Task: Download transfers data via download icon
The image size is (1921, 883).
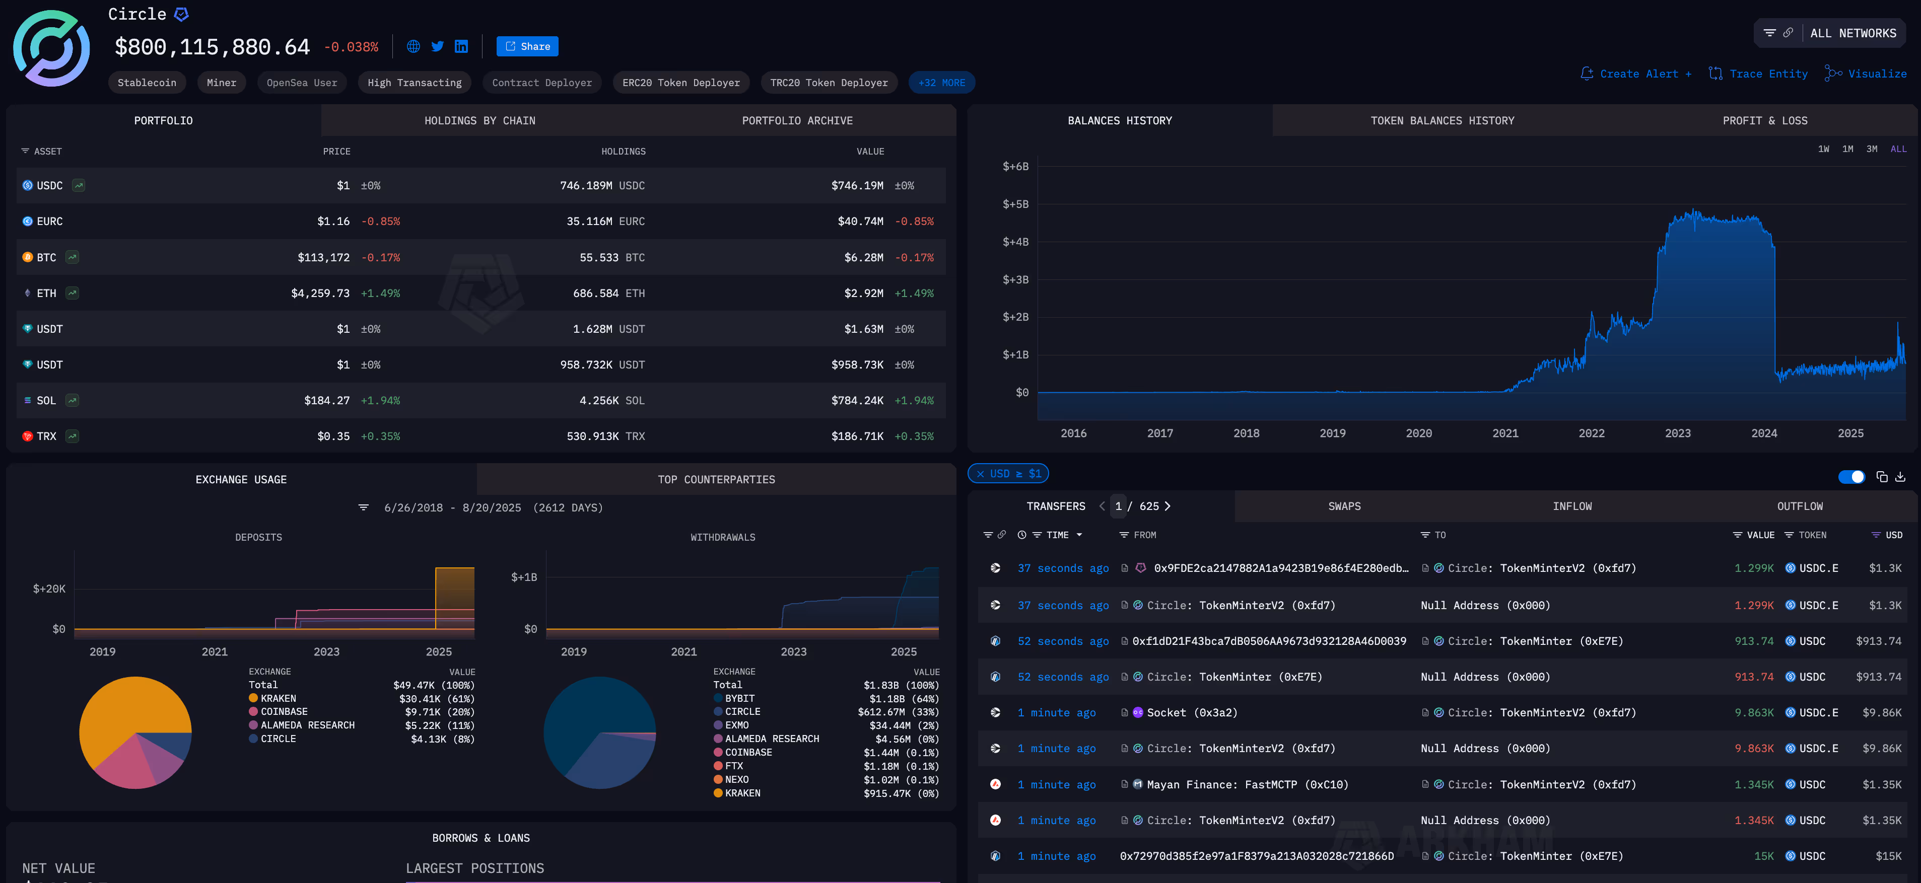Action: point(1900,476)
